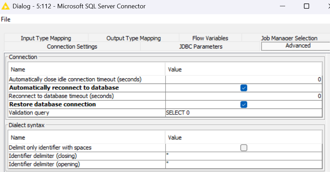Switch to Input Type Mapping tab
This screenshot has width=330, height=172.
tap(46, 38)
